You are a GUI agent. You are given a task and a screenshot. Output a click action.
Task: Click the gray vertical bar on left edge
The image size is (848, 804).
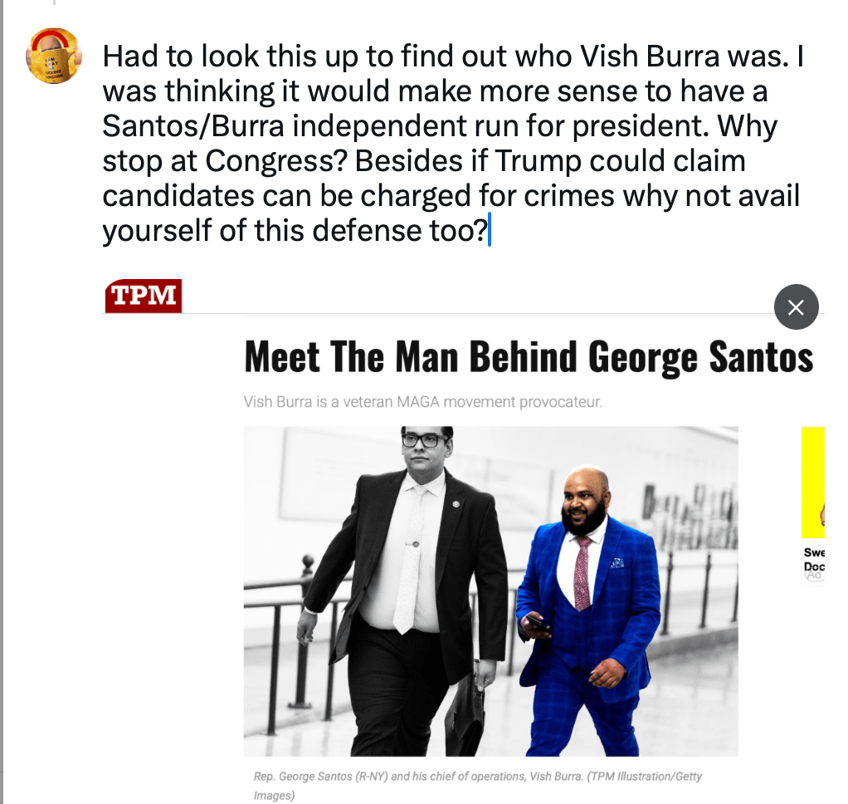(2, 402)
